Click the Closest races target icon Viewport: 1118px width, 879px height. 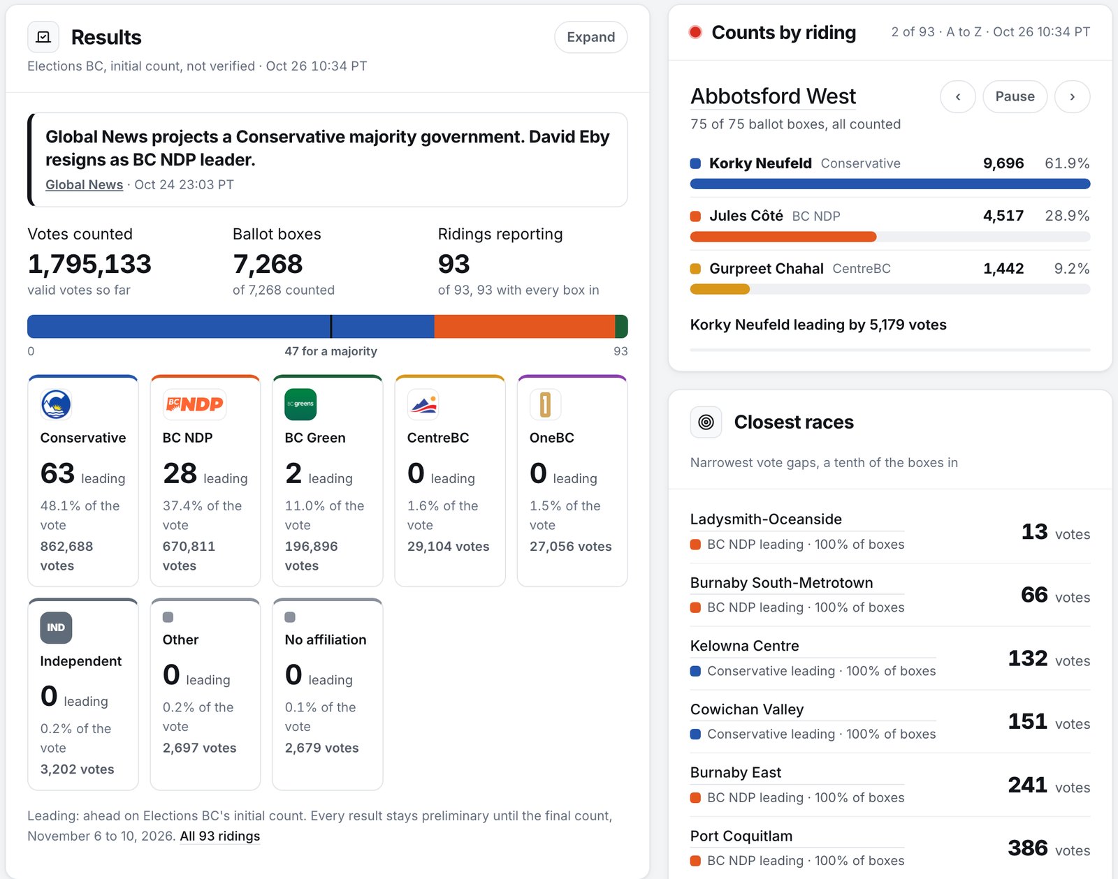pos(706,422)
